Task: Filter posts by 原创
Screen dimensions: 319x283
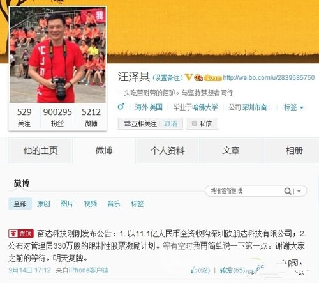Action: click(43, 204)
